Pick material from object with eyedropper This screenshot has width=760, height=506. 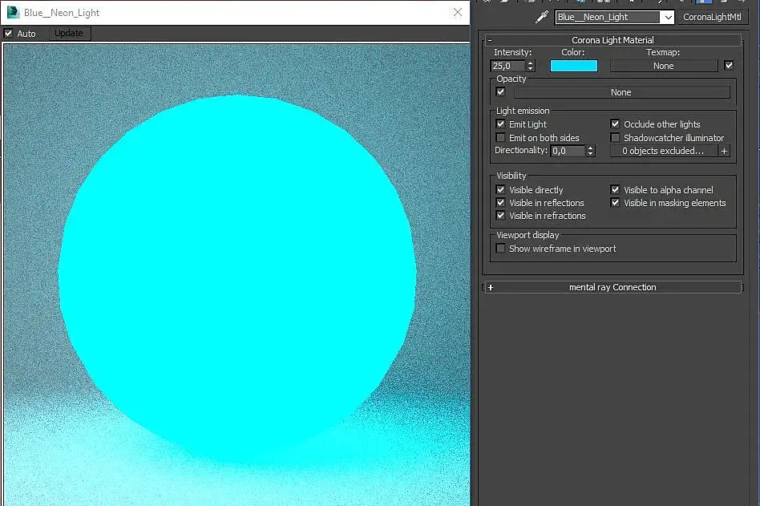(541, 17)
